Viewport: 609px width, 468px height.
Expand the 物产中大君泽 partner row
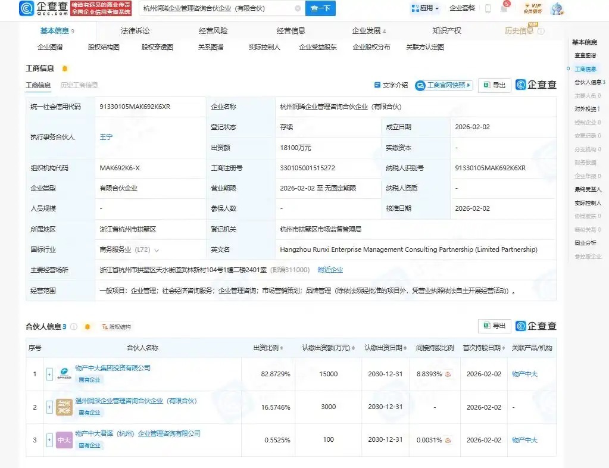coord(49,441)
